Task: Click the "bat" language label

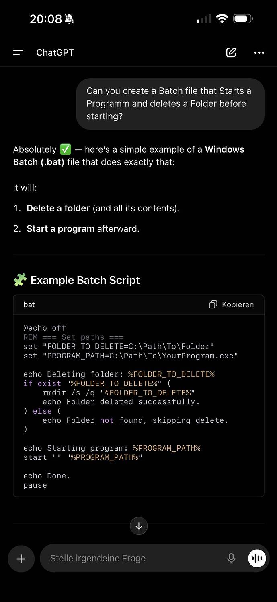Action: point(29,305)
